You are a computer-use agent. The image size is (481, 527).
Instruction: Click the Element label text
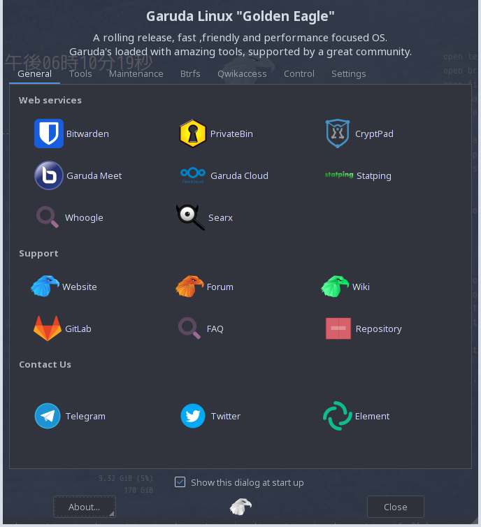pyautogui.click(x=372, y=416)
